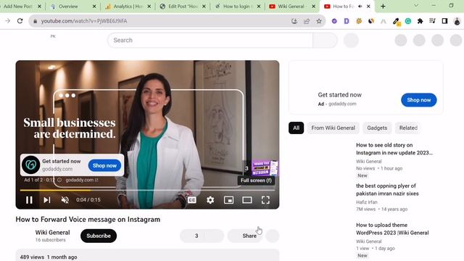This screenshot has height=261, width=464.
Task: Subscribe to Wiki General channel
Action: (99, 236)
